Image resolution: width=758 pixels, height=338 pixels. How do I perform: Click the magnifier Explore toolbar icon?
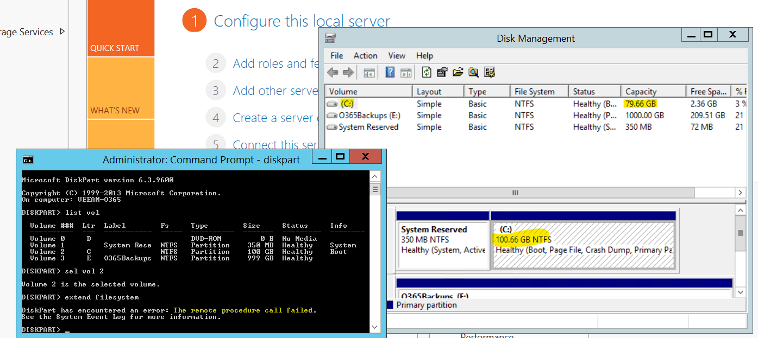pyautogui.click(x=473, y=72)
